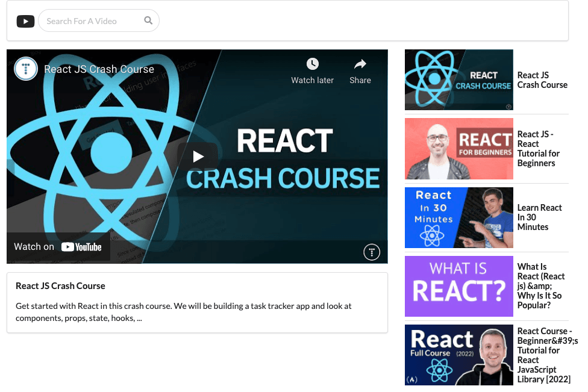Select the React Crash Course thumbnail in the sidebar

pos(459,80)
